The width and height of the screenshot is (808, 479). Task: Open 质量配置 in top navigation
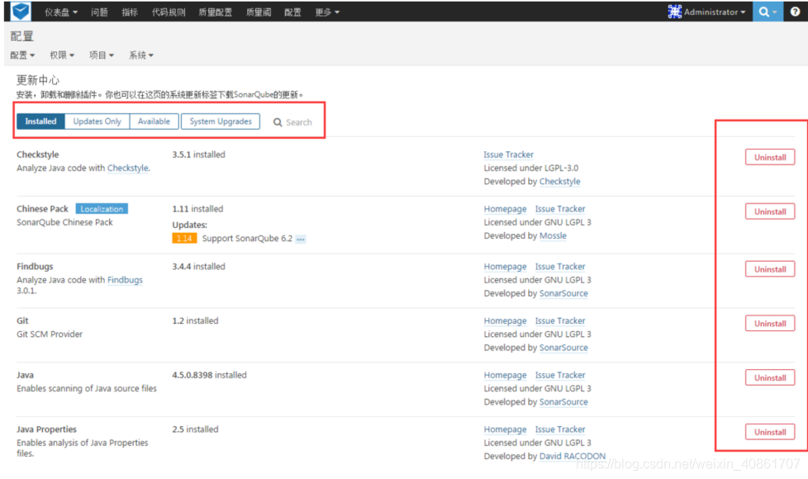click(216, 12)
